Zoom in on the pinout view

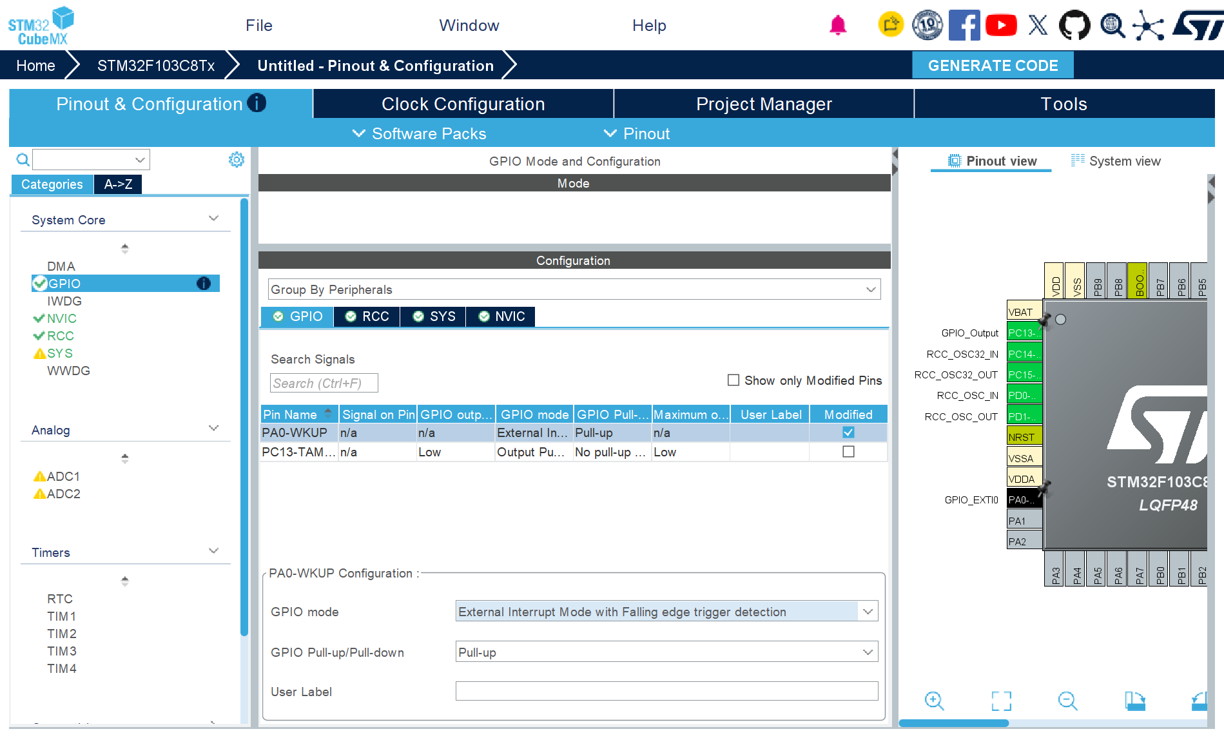(x=934, y=701)
